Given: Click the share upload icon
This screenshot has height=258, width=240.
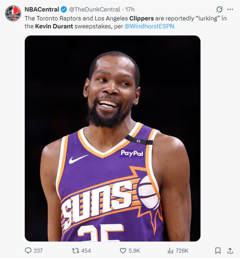Looking at the screenshot, I should tap(230, 250).
